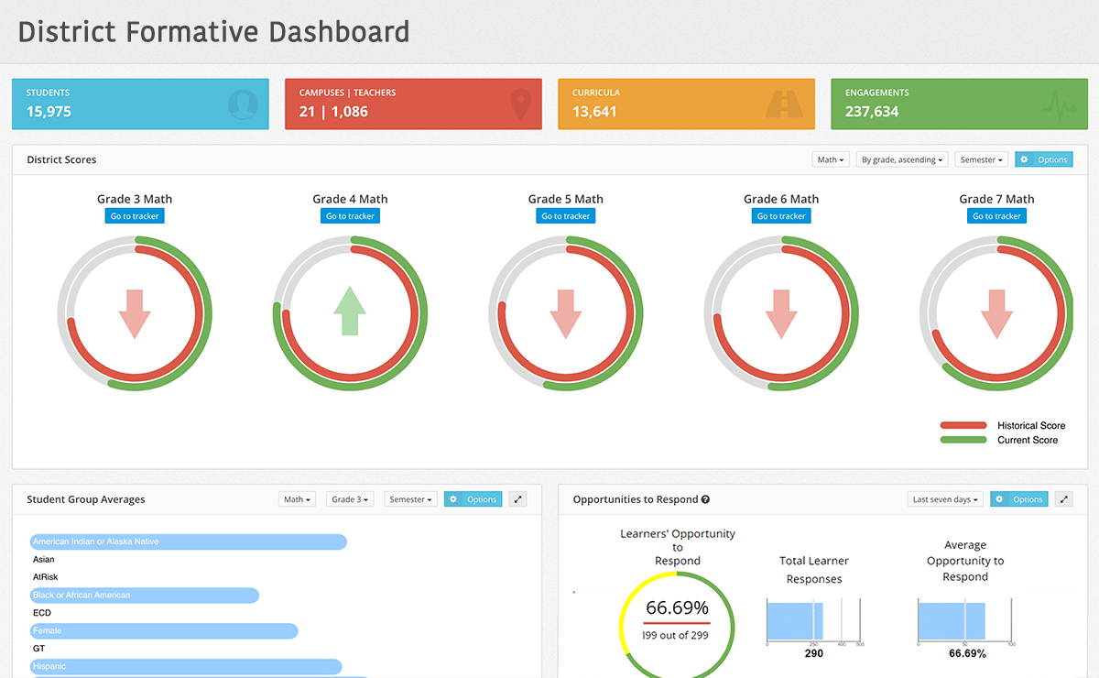
Task: Open the Grade 3 dropdown in Student Group Averages
Action: [351, 499]
